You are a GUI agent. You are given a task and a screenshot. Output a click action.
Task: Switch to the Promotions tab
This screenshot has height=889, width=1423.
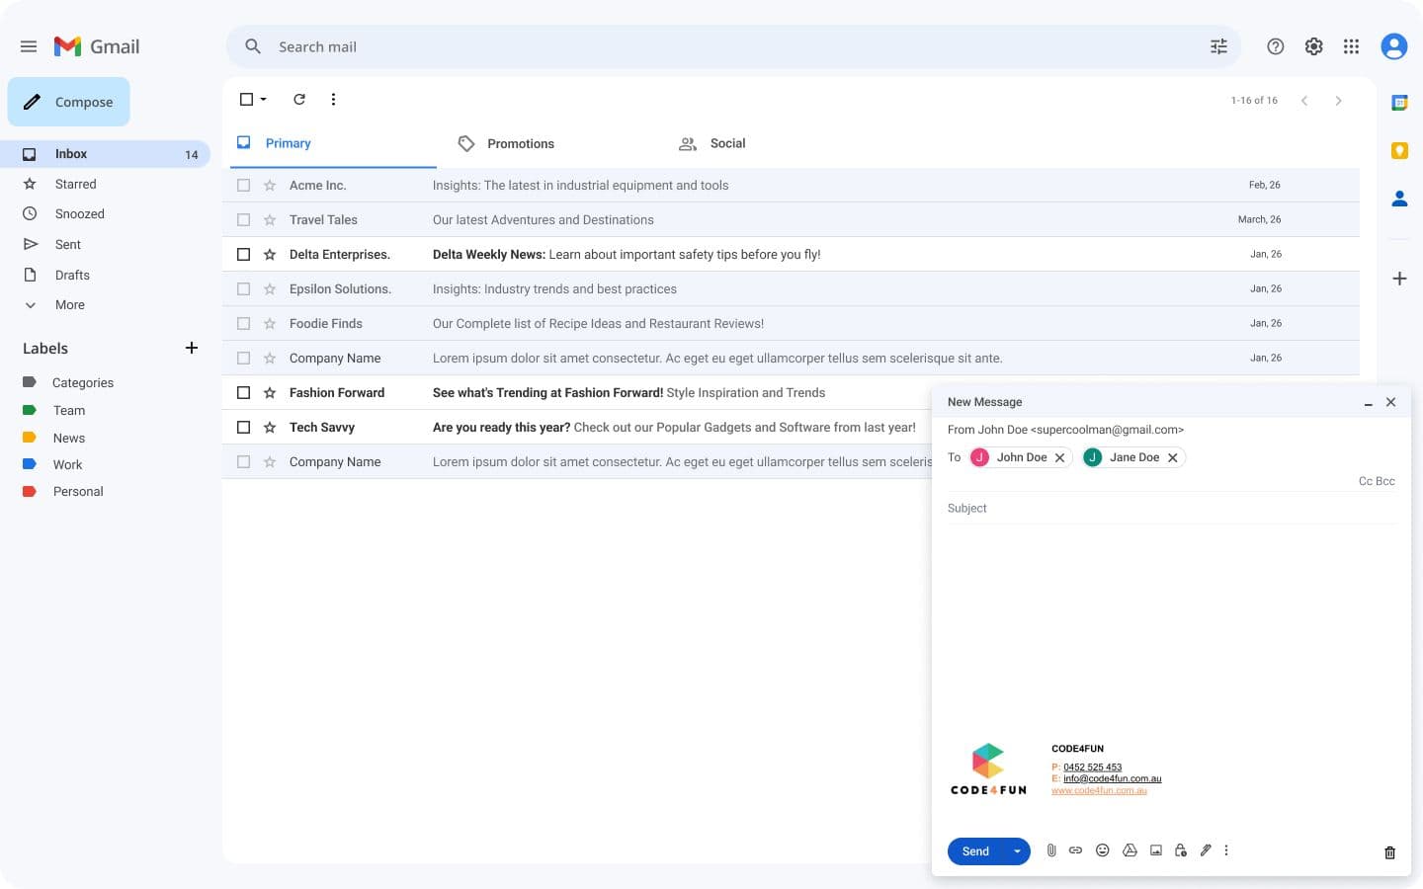click(521, 143)
